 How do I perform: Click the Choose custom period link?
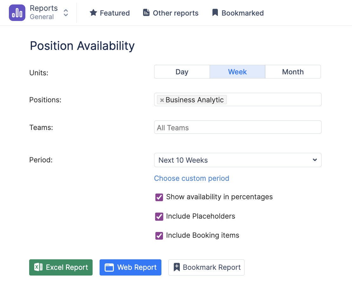pos(192,178)
